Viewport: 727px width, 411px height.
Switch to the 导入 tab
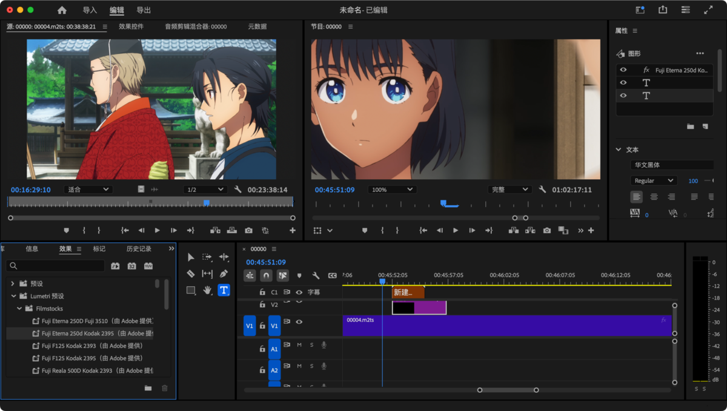click(90, 10)
